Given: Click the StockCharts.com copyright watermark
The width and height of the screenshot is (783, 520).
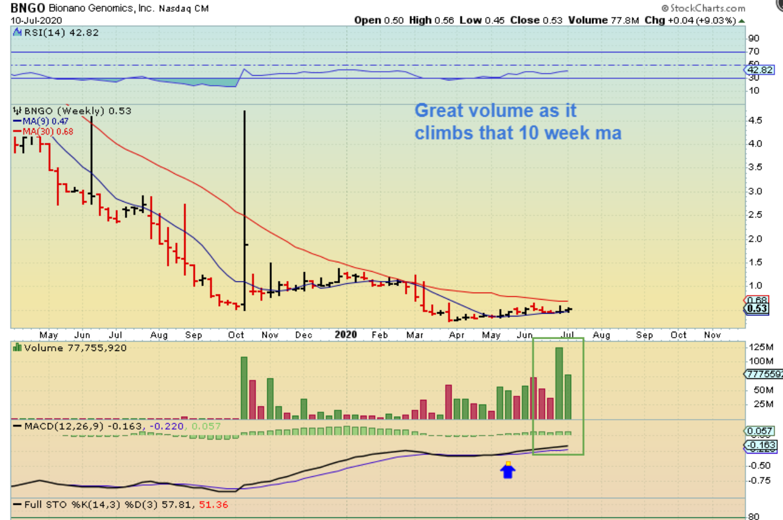Looking at the screenshot, I should coord(704,8).
